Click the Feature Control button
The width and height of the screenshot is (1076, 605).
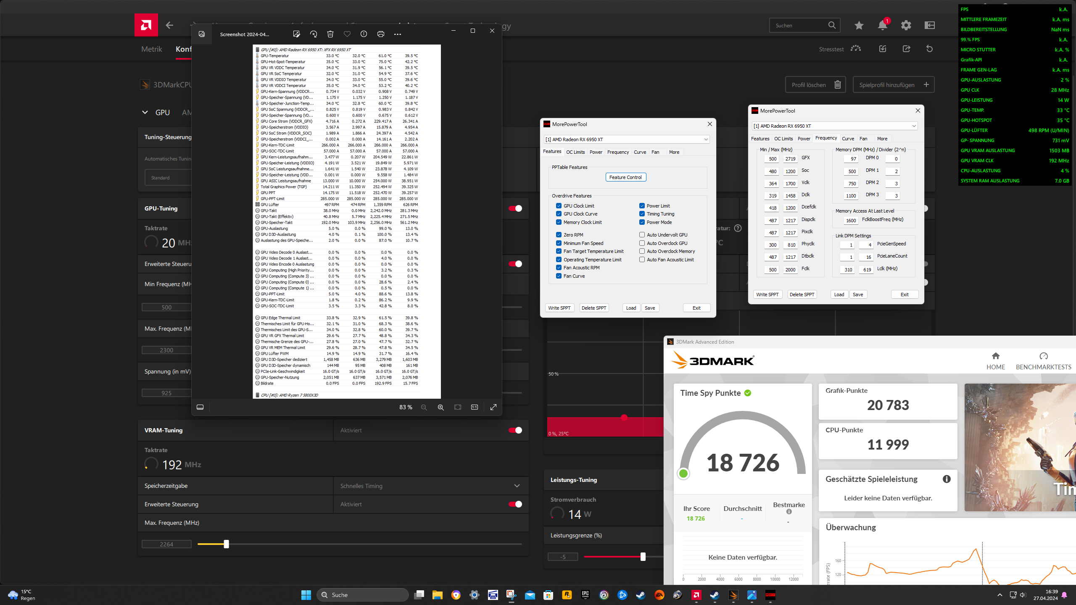point(625,177)
